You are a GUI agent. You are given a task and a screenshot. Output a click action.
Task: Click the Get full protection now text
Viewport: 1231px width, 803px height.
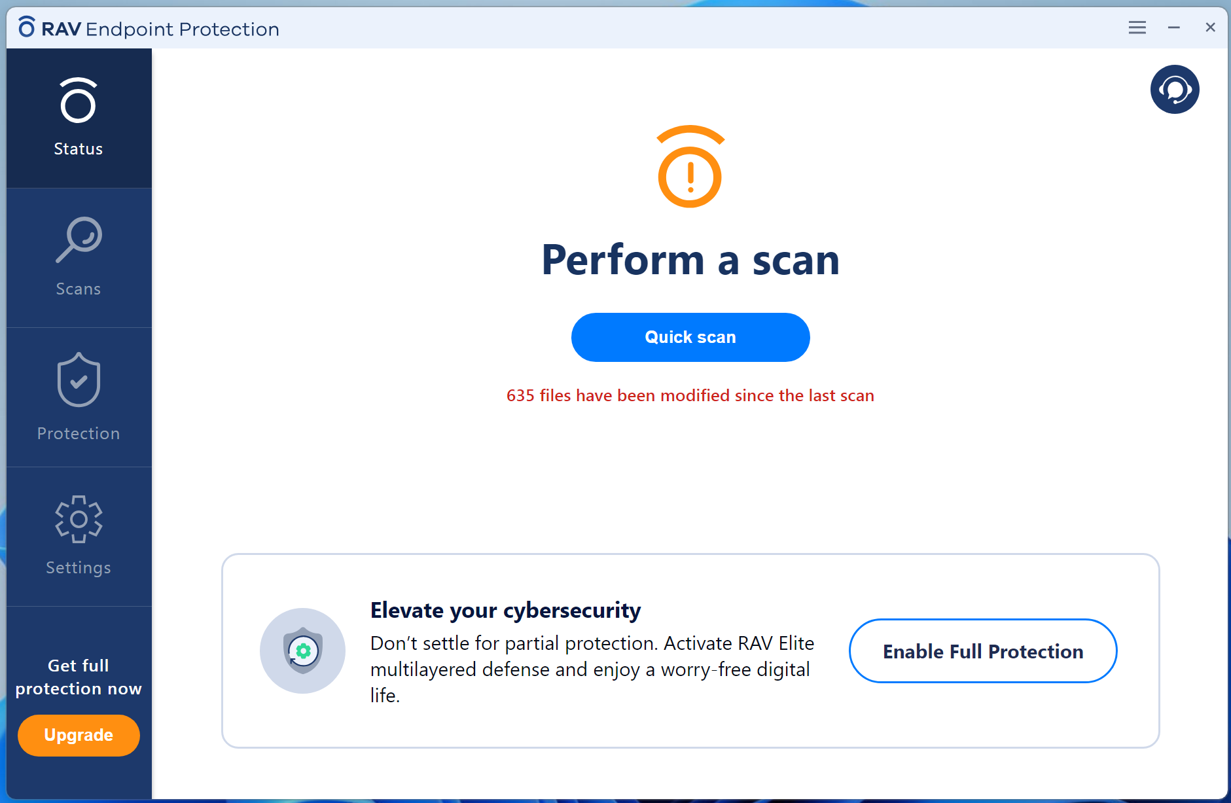click(x=79, y=677)
